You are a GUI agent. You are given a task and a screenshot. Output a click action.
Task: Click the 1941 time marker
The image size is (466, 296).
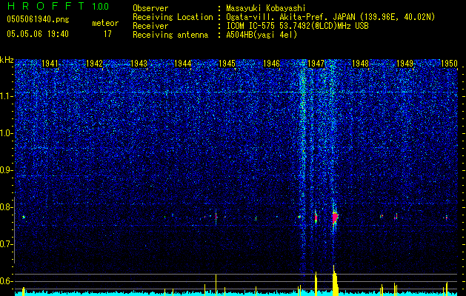[50, 63]
